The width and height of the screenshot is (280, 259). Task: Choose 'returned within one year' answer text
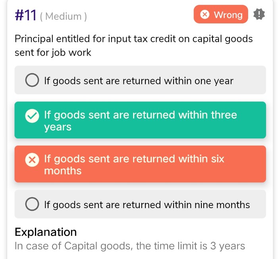tap(139, 81)
